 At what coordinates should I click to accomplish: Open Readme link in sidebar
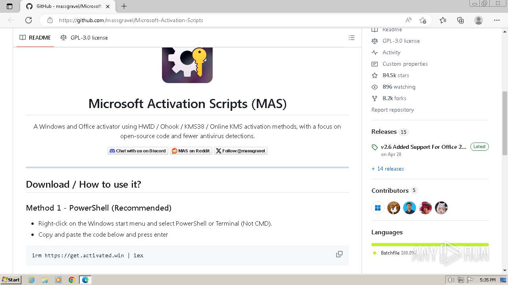pyautogui.click(x=392, y=30)
